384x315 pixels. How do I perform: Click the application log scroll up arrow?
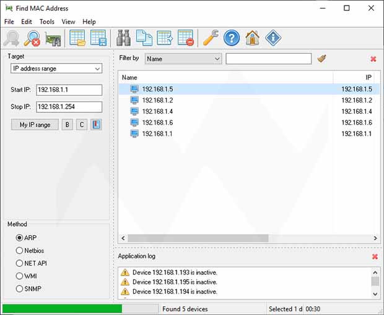[x=375, y=272]
